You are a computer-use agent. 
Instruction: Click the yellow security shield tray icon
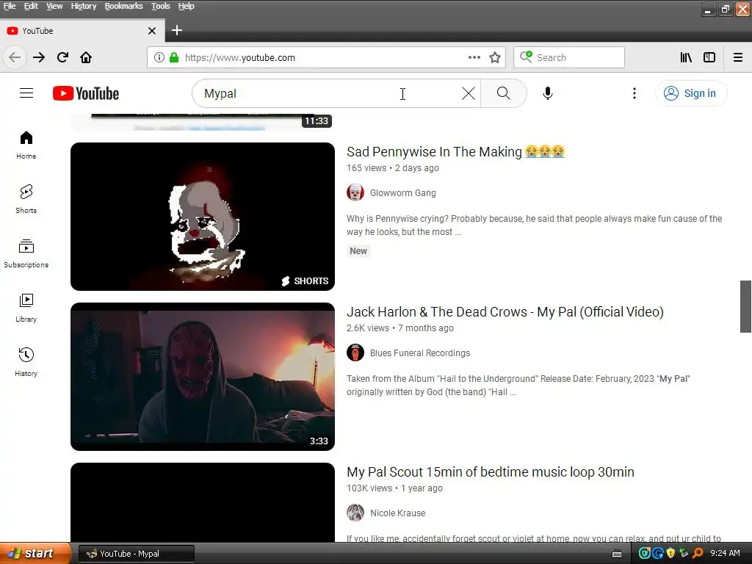(x=670, y=554)
